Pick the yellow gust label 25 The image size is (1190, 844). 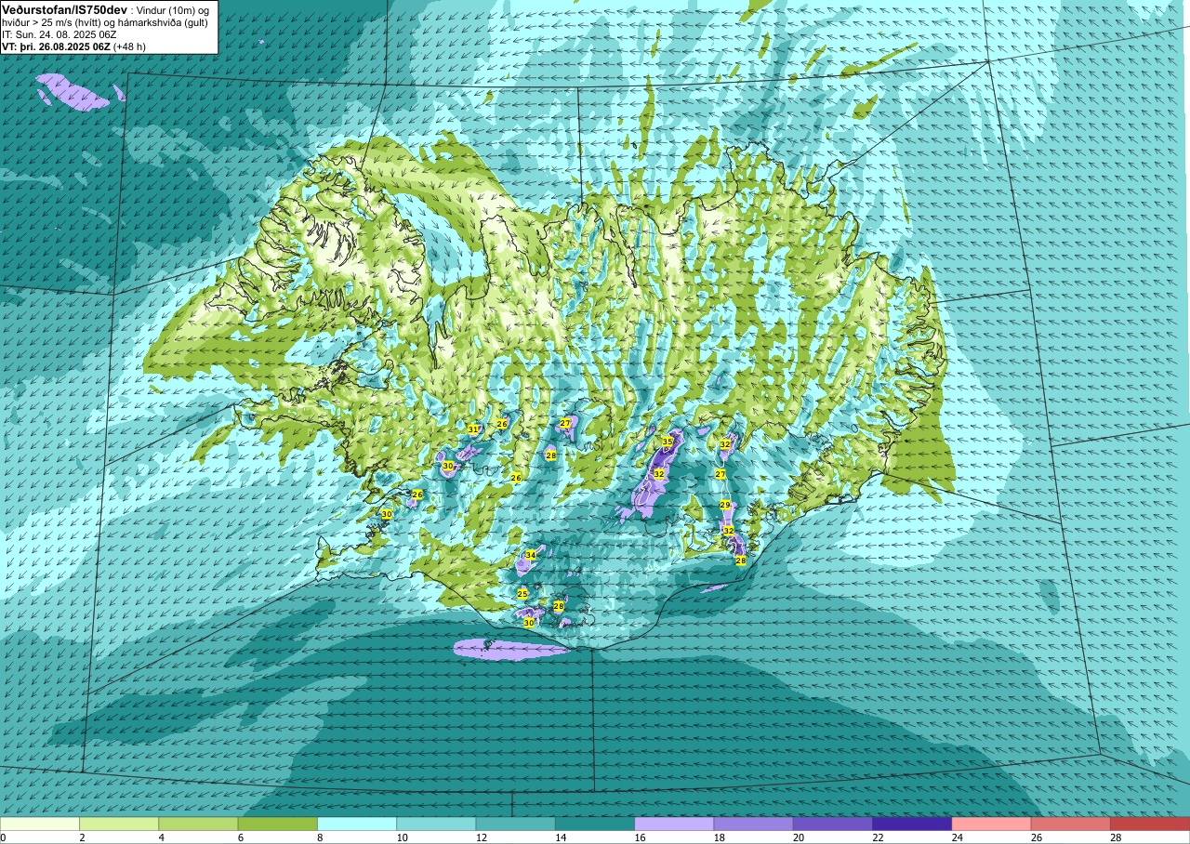pyautogui.click(x=522, y=594)
